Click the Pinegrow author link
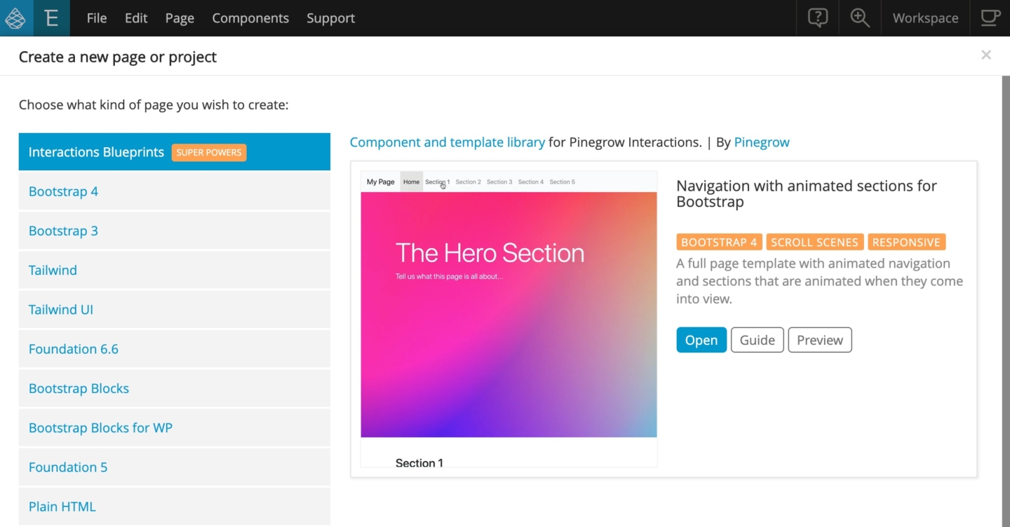Screen dimensions: 1010x527 [762, 142]
